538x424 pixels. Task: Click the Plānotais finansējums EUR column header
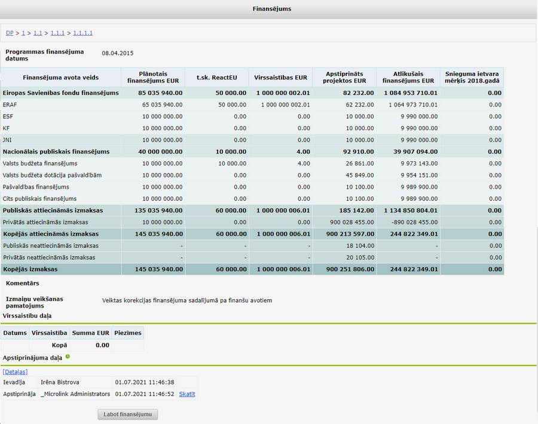153,78
